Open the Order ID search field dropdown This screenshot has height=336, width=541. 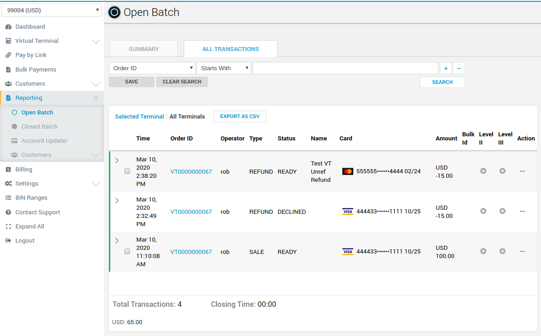[x=152, y=68]
